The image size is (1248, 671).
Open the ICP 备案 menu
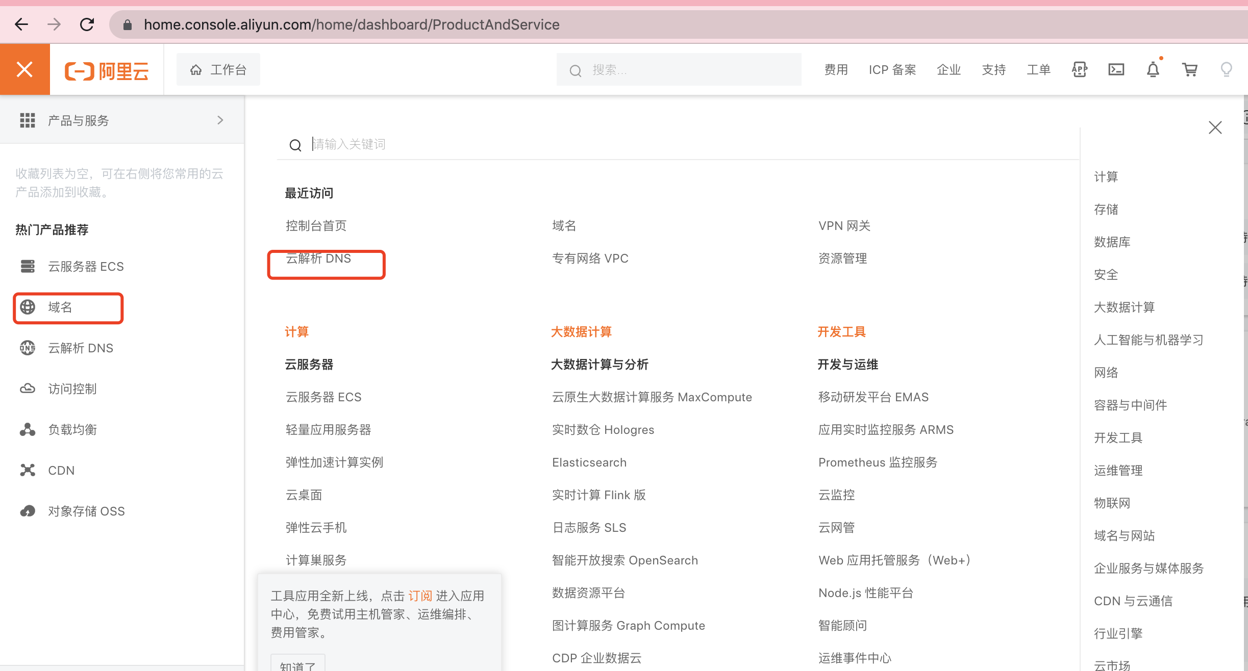pos(892,70)
